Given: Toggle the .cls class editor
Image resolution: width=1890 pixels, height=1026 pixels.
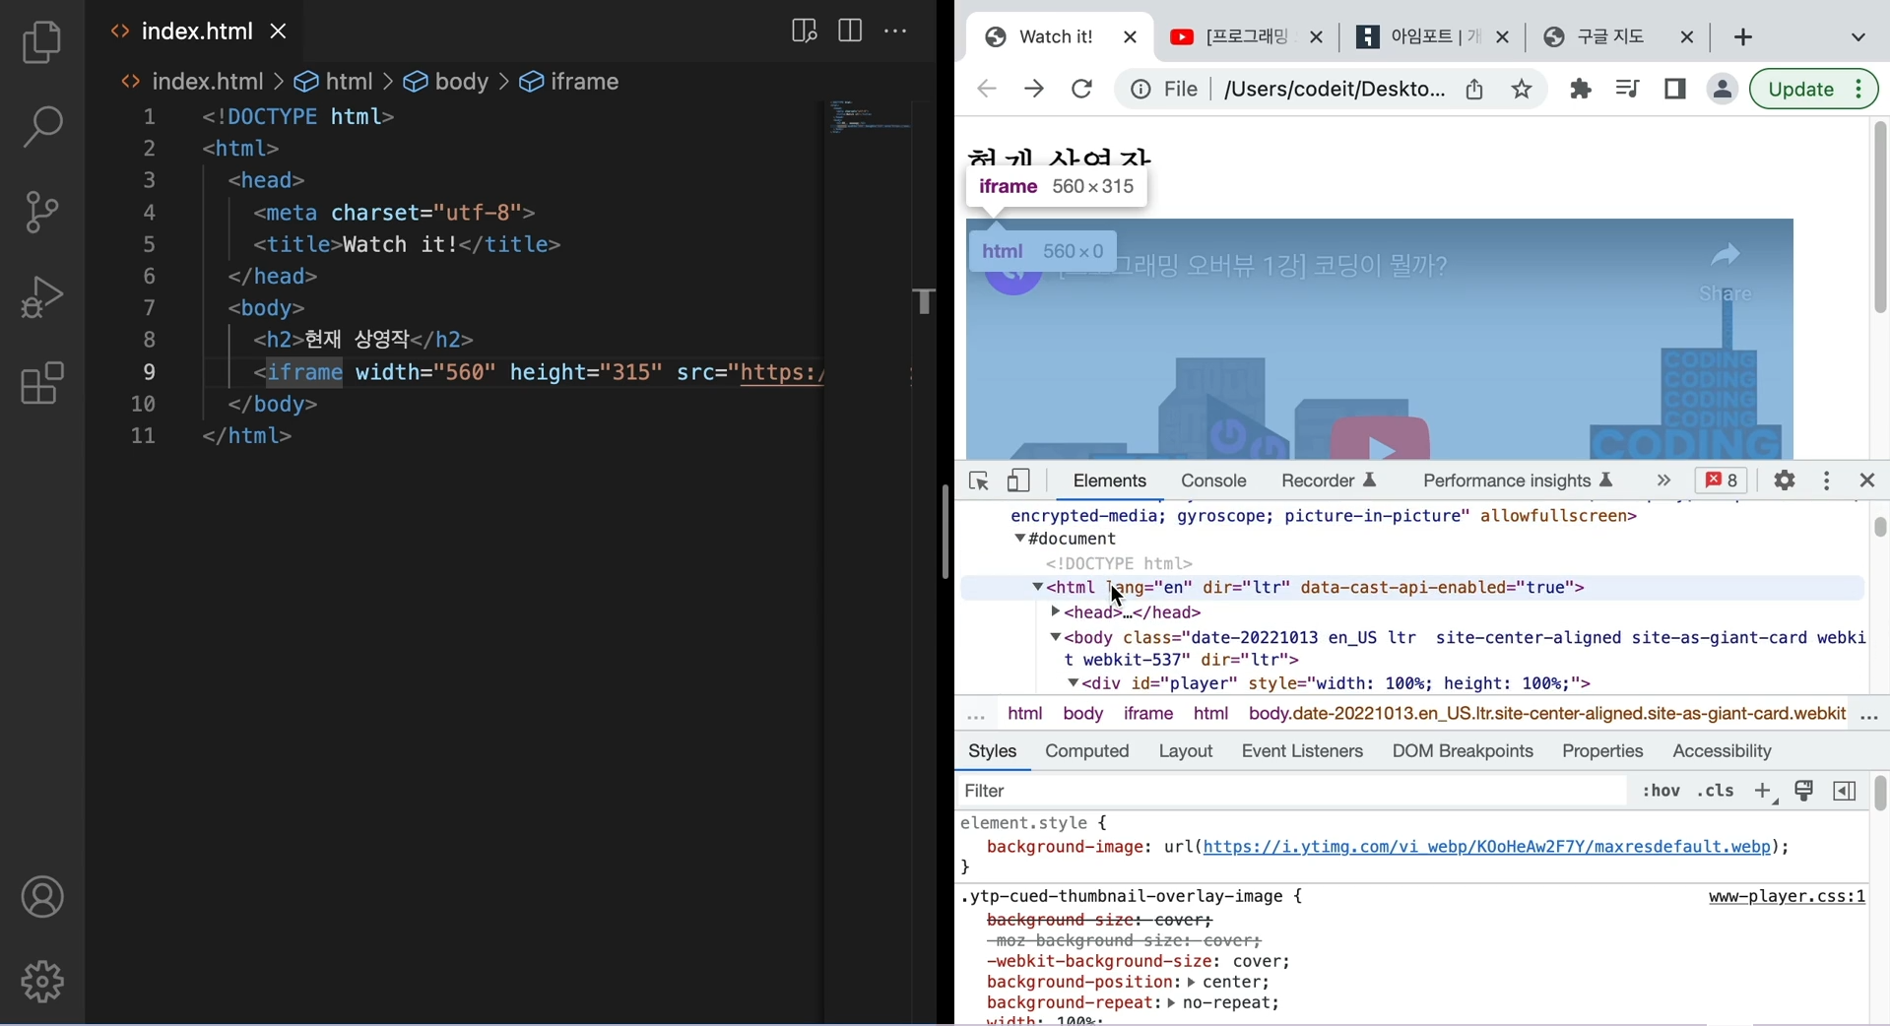Looking at the screenshot, I should pos(1717,792).
